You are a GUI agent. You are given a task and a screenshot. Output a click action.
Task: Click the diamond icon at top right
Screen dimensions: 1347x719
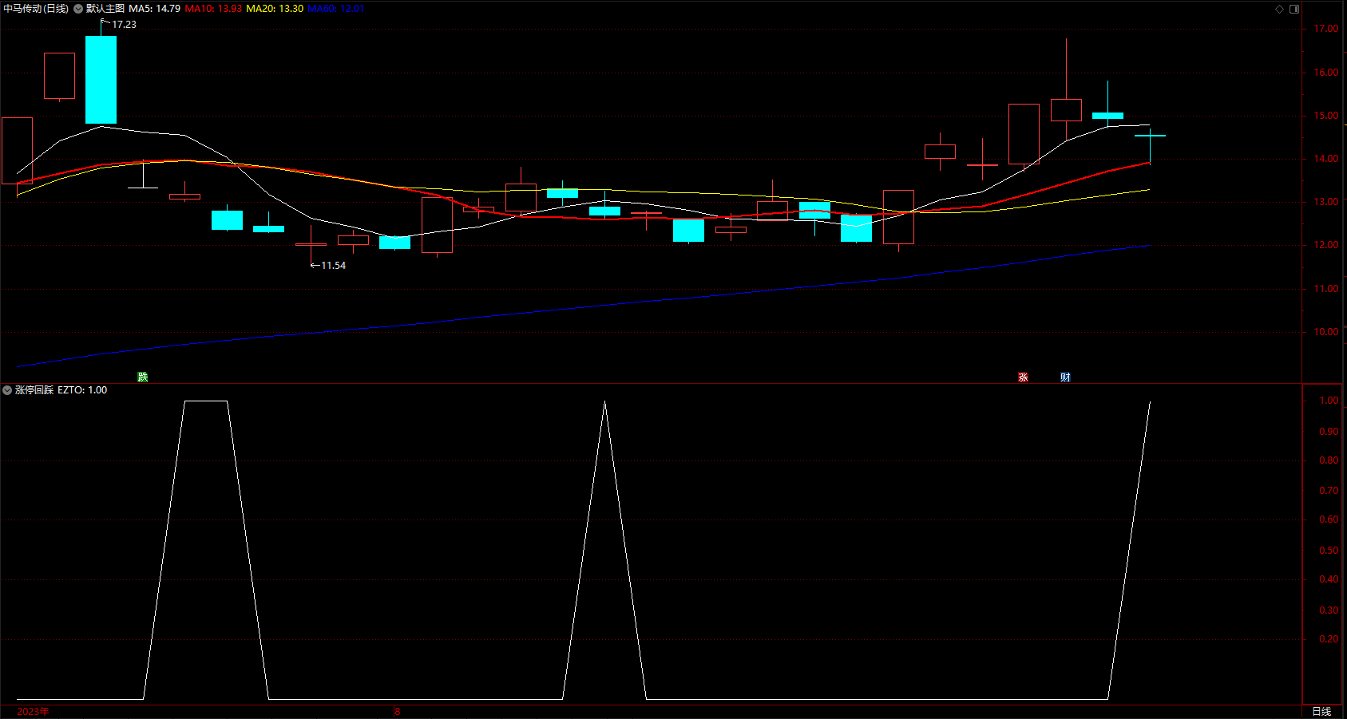coord(1279,9)
